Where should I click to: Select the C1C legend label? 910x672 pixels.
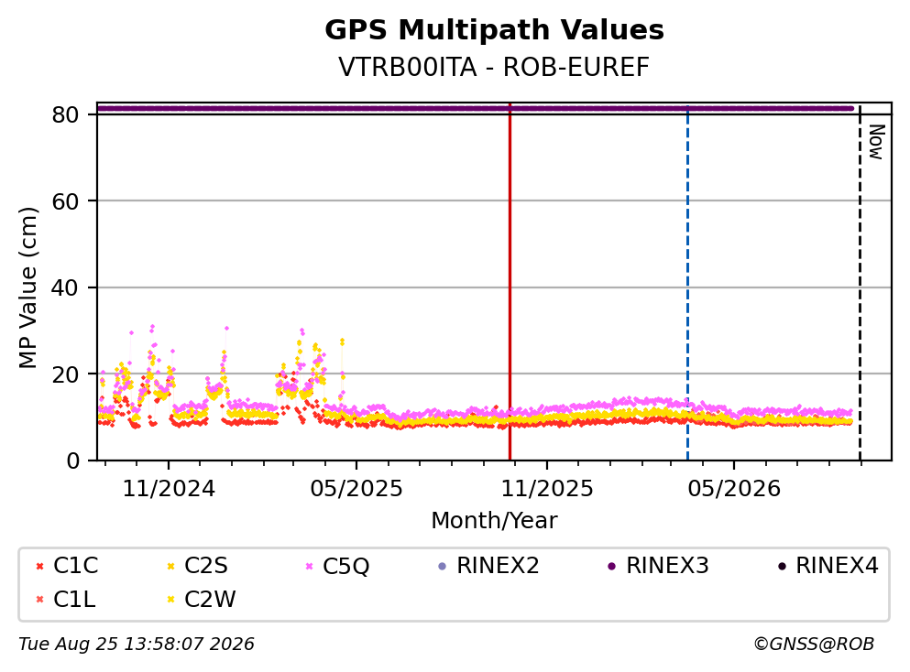tap(75, 565)
